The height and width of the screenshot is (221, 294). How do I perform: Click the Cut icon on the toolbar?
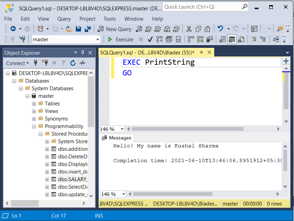click(189, 29)
